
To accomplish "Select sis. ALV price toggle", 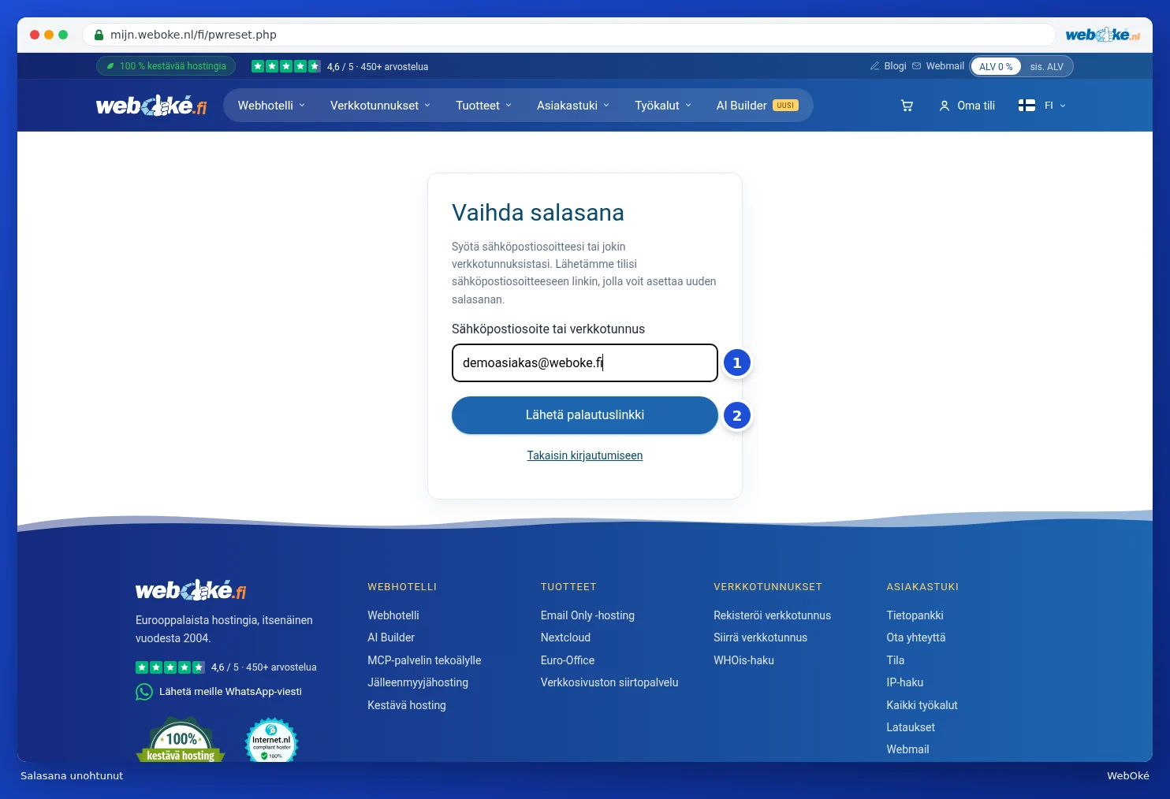I will [1046, 67].
